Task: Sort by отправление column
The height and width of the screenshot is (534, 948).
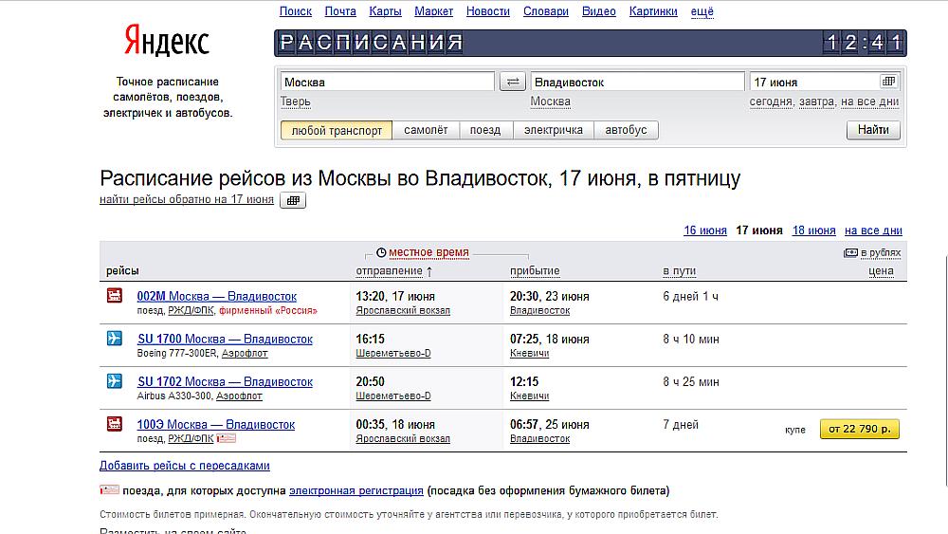Action: [x=389, y=271]
